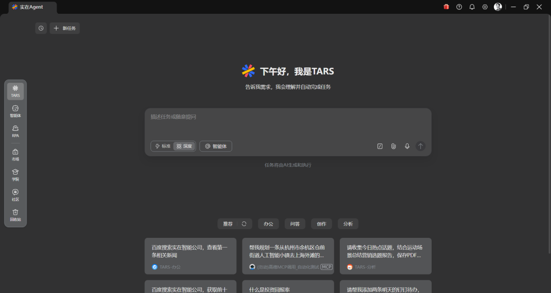The image size is (551, 293).
Task: Open RPA in the sidebar
Action: 15,131
